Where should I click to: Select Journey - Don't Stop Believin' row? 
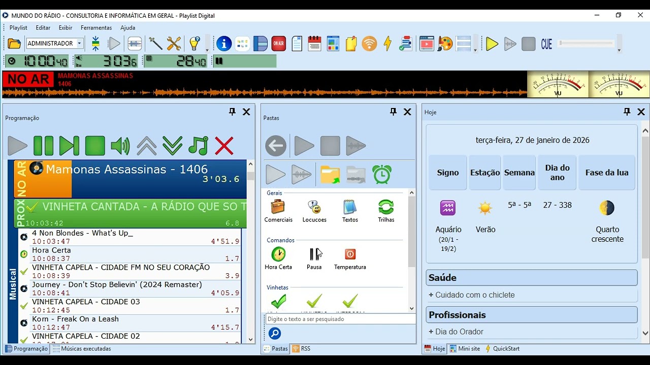(x=130, y=289)
